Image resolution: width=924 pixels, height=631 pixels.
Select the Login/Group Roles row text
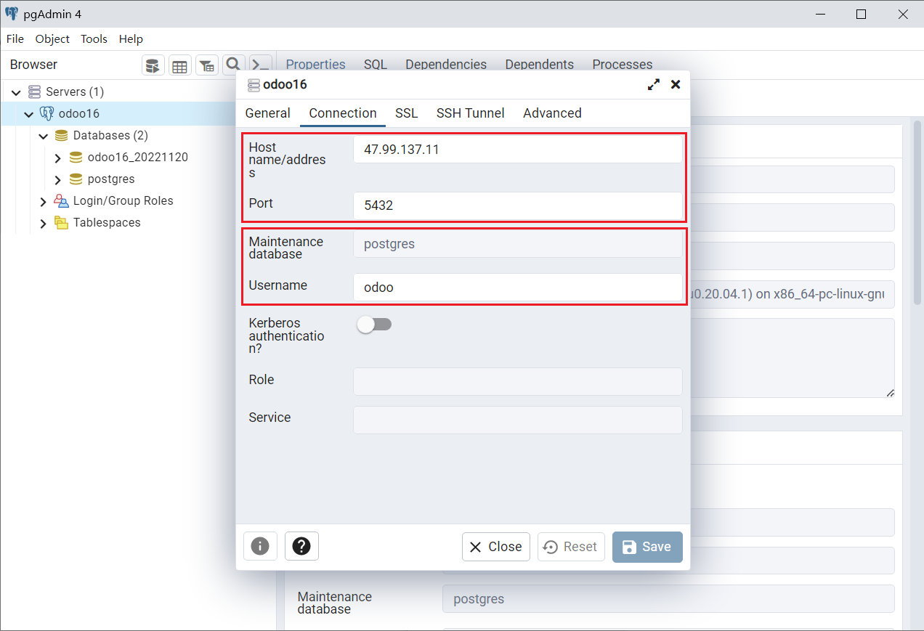click(123, 201)
